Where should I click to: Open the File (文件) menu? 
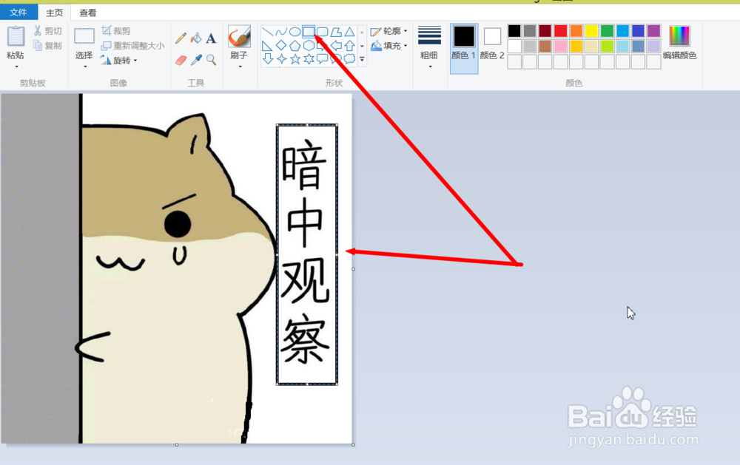[x=18, y=13]
